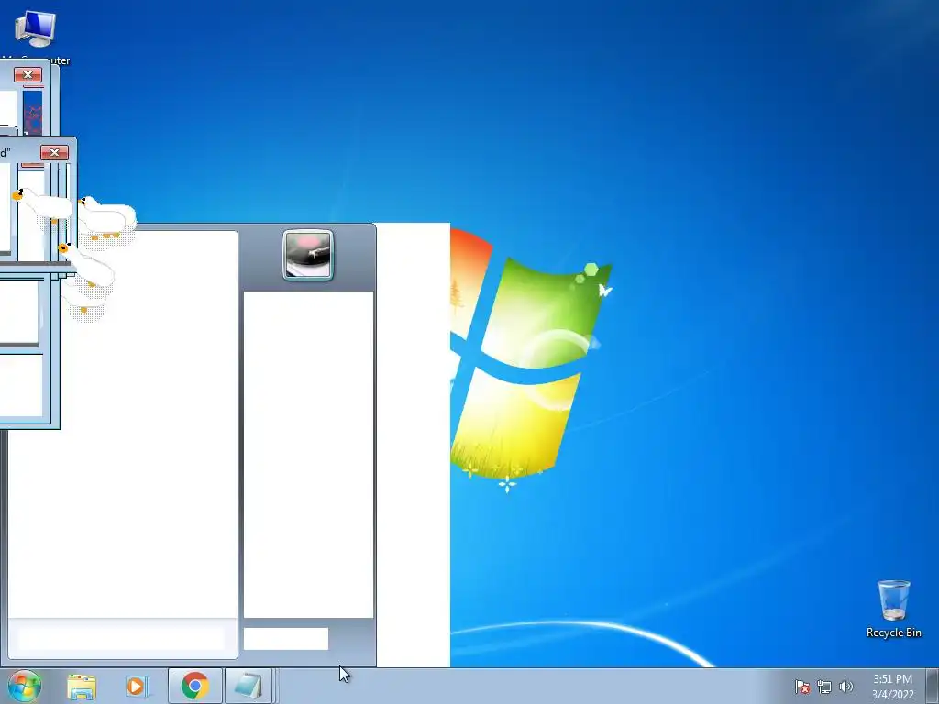This screenshot has height=704, width=939.
Task: Open the volume speaker tray icon
Action: [x=845, y=687]
